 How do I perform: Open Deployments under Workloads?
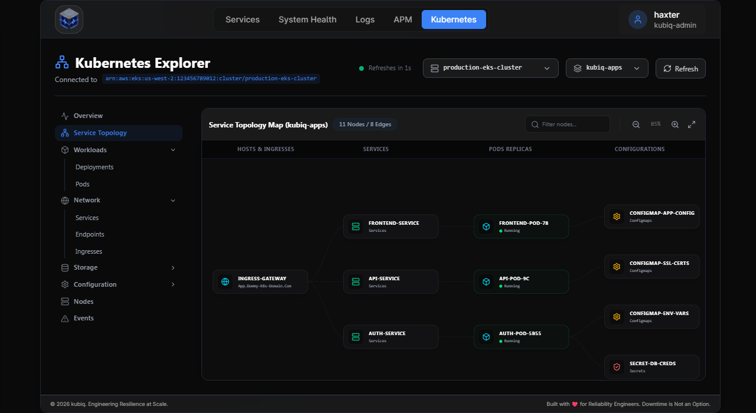point(94,167)
